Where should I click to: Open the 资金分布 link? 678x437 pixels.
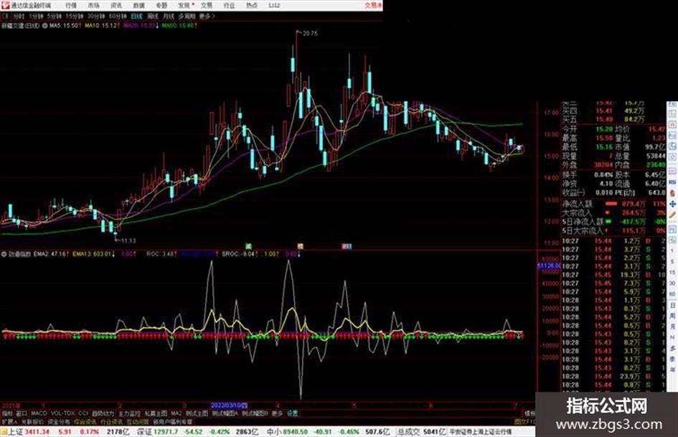(59, 422)
